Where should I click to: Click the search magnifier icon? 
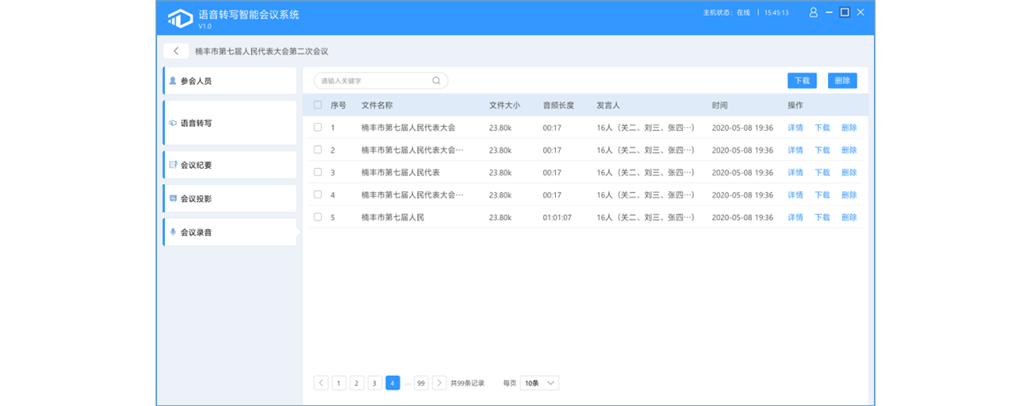click(436, 81)
